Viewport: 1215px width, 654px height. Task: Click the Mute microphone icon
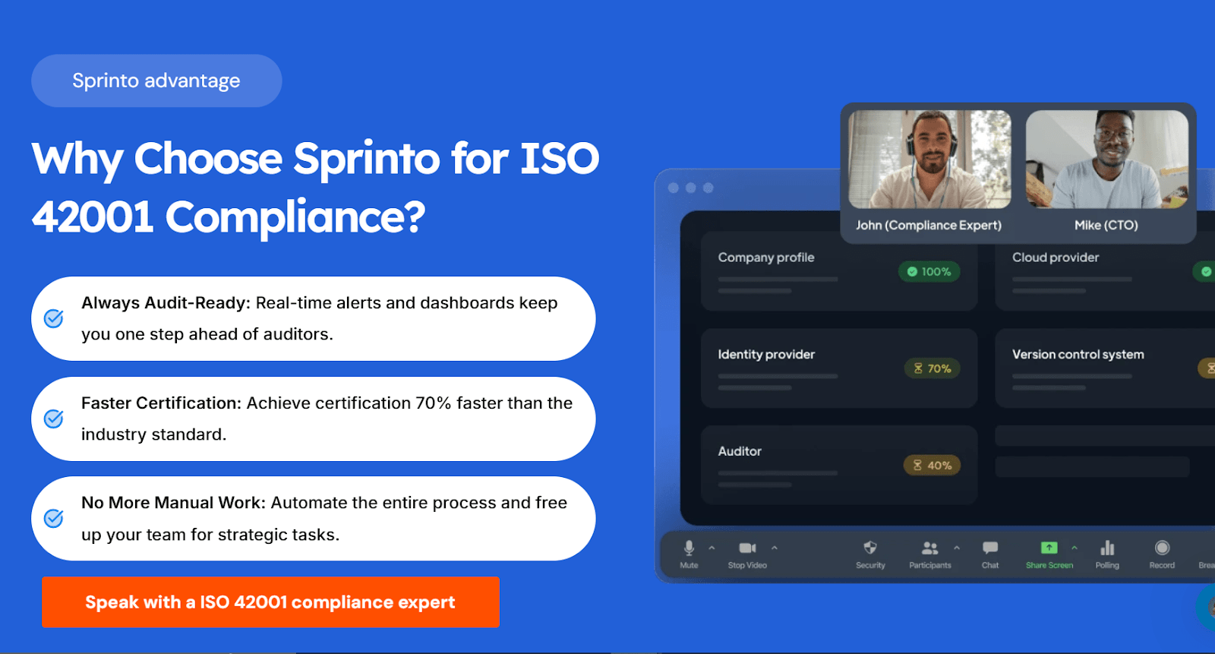point(689,548)
